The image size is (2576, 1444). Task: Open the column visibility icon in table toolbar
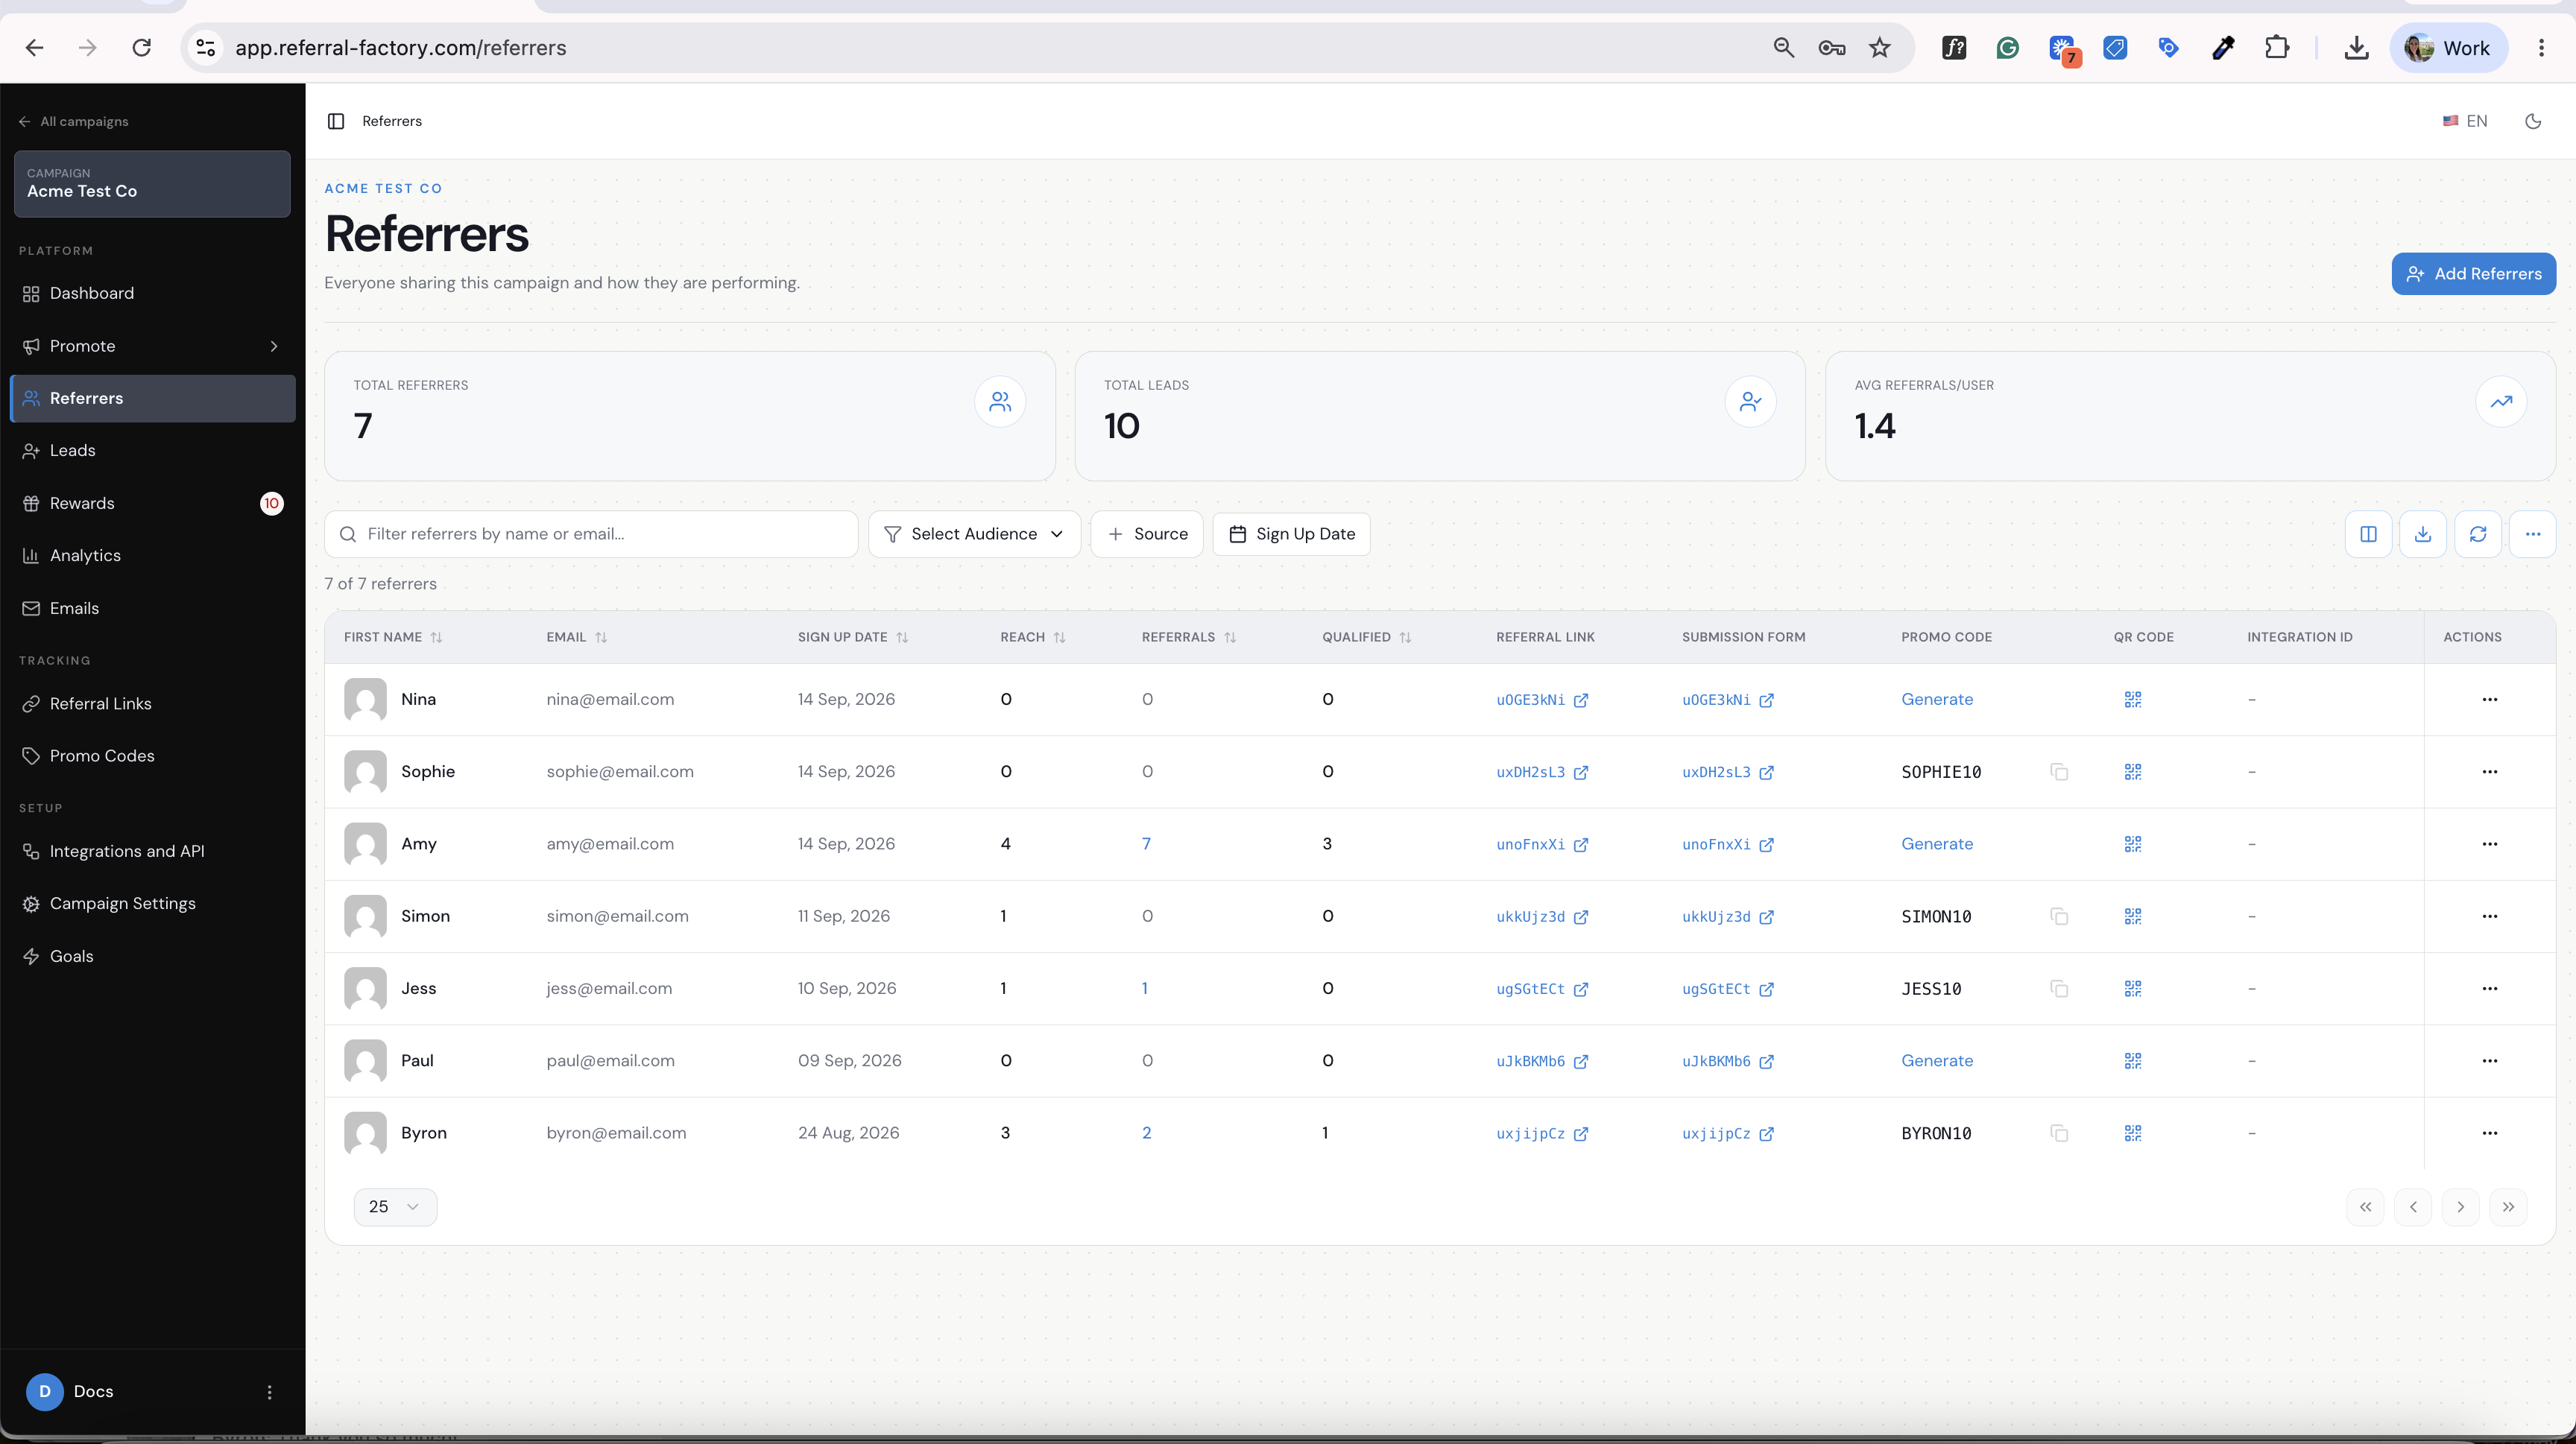2368,535
